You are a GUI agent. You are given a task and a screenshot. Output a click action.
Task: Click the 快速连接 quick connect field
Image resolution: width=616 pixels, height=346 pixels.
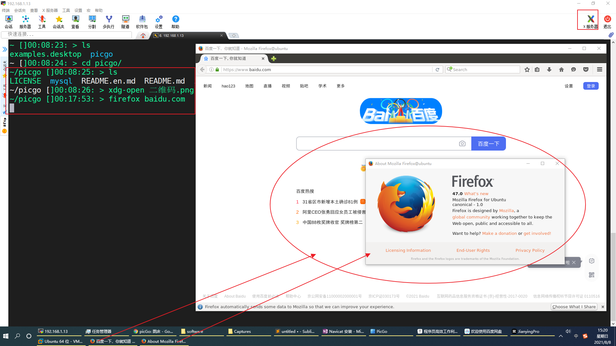coord(67,34)
